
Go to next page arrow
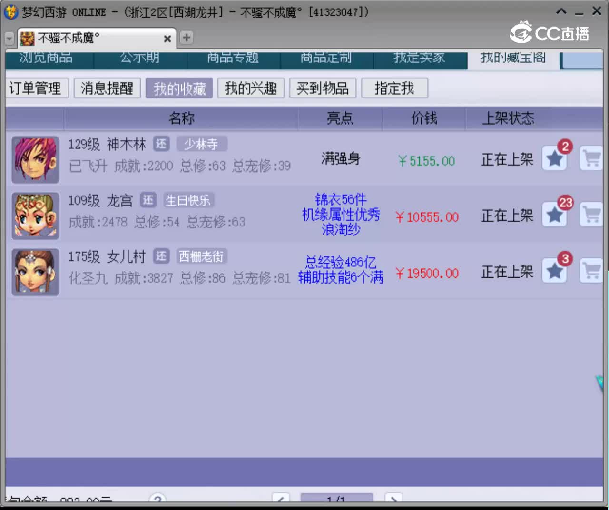pos(393,498)
